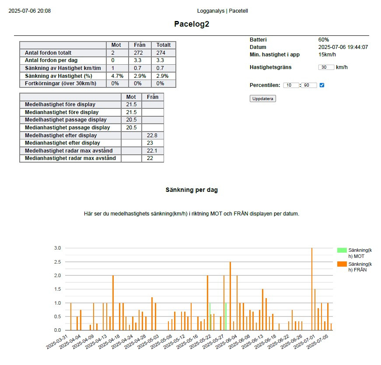Click the tallest orange bar at 2025-07-01

pyautogui.click(x=312, y=289)
